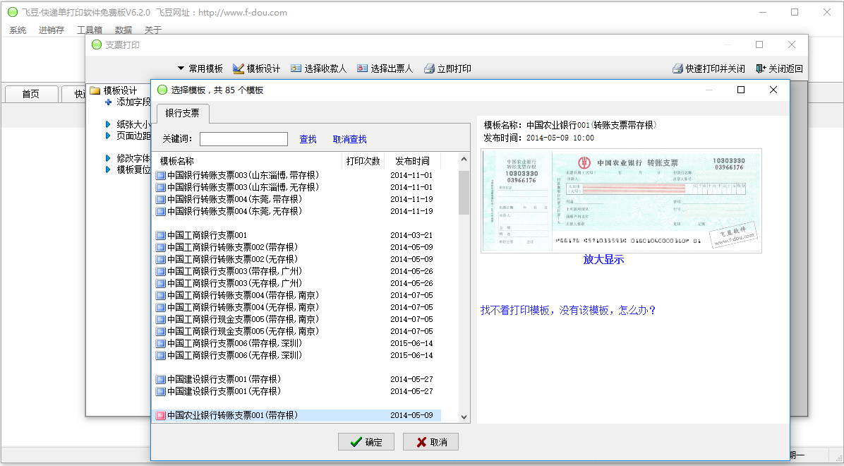The width and height of the screenshot is (844, 466).
Task: Open the 数据 menu
Action: (123, 30)
